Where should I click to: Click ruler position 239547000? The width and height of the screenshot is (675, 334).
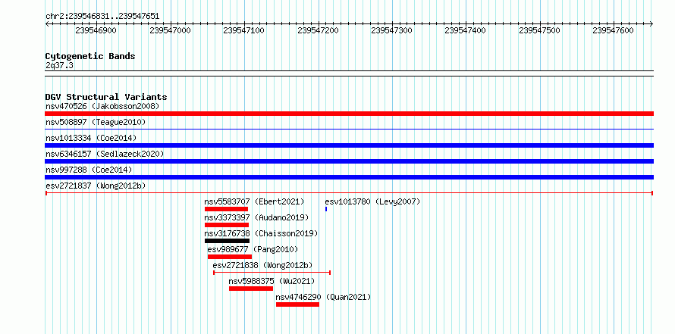pos(170,30)
